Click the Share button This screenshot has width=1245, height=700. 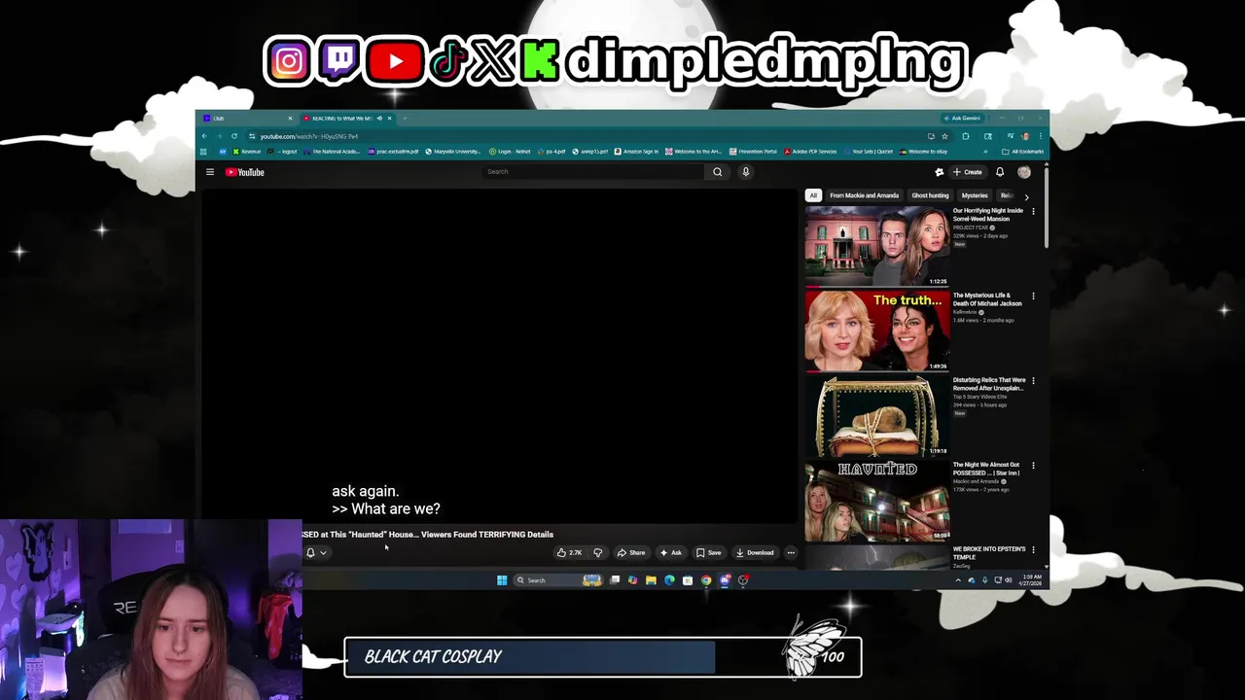coord(631,552)
